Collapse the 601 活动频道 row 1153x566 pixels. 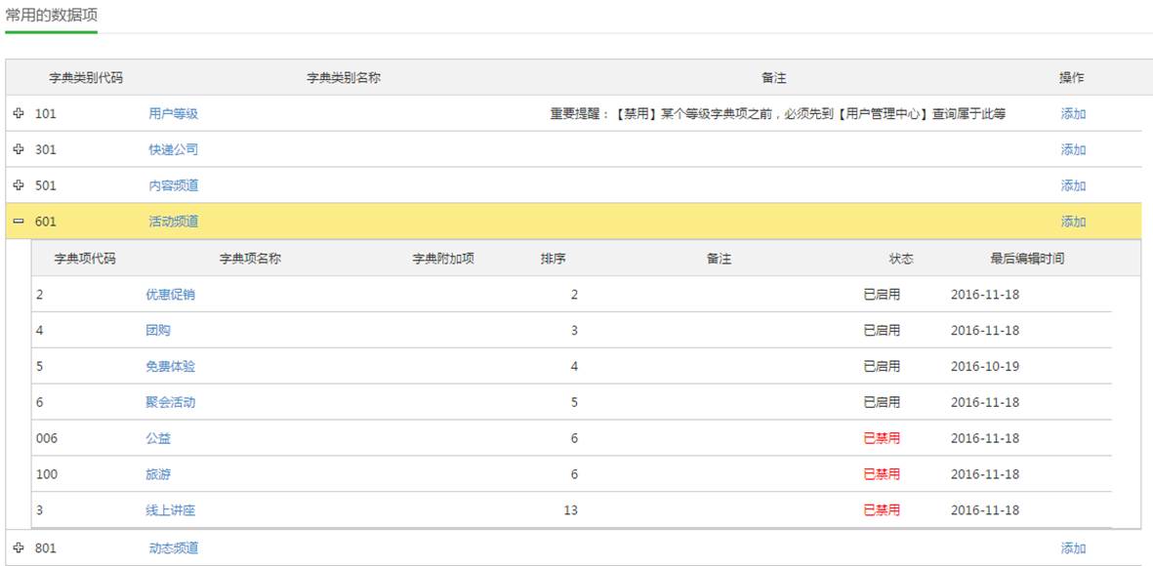pyautogui.click(x=19, y=222)
